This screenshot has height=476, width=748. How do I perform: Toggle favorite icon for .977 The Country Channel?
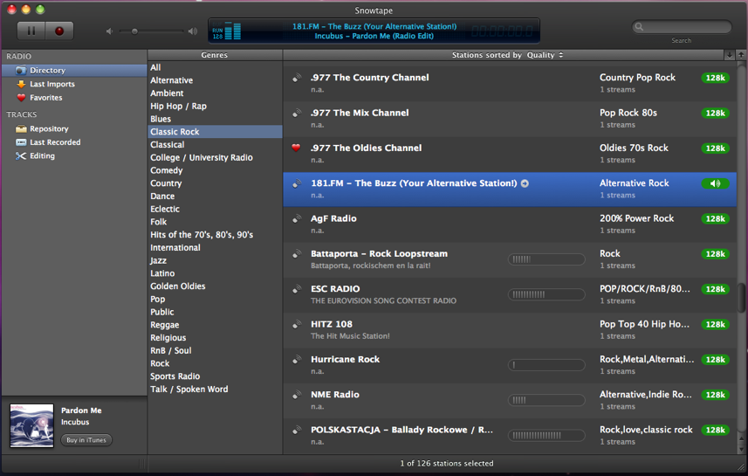pyautogui.click(x=297, y=78)
